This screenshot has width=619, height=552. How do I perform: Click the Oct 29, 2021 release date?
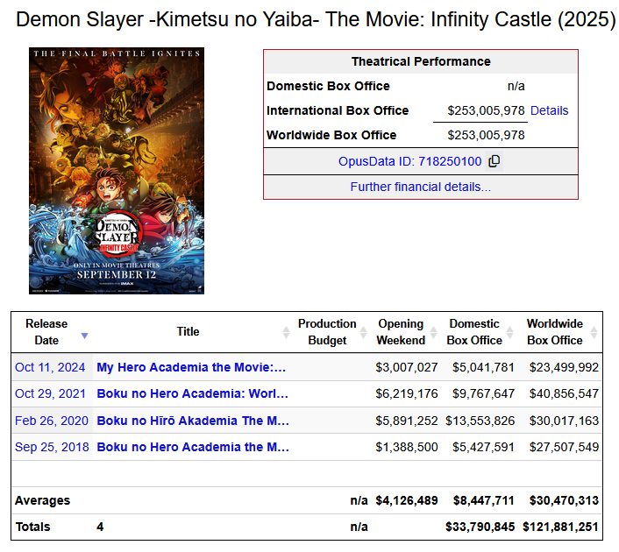tap(50, 393)
